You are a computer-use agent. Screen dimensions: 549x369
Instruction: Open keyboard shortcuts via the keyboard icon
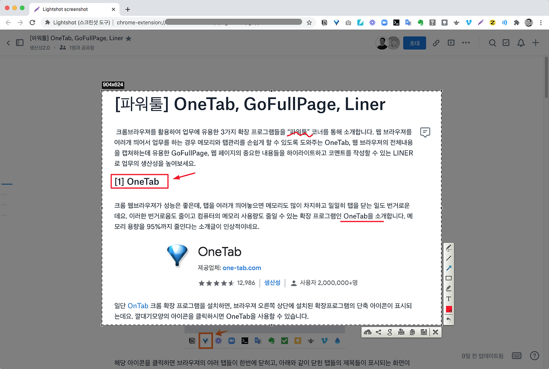[x=516, y=356]
